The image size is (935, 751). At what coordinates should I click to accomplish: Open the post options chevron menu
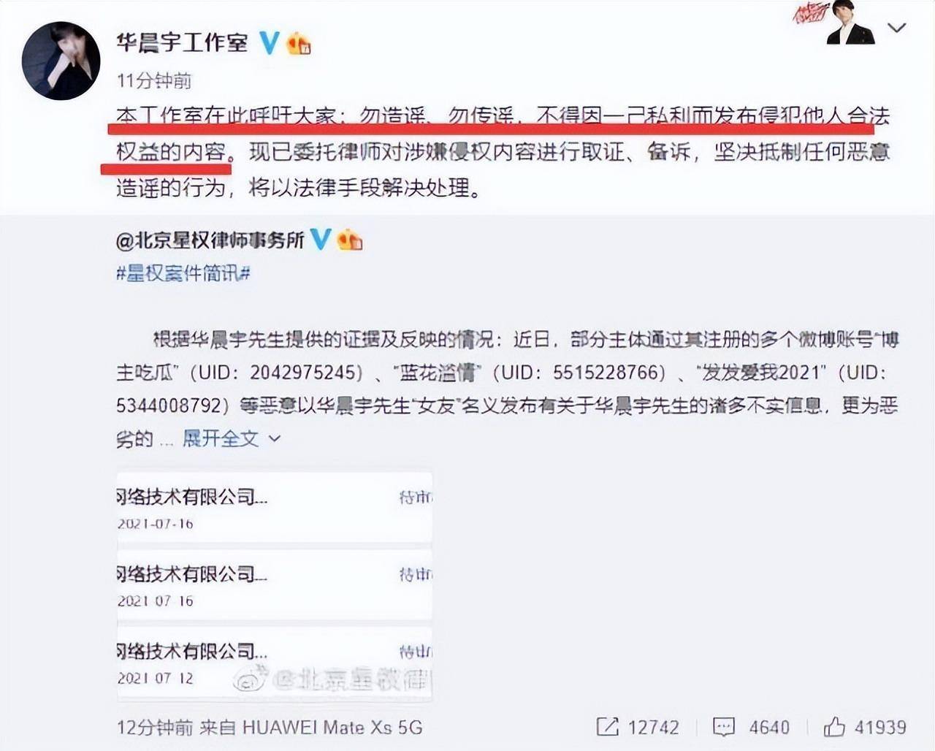[896, 28]
